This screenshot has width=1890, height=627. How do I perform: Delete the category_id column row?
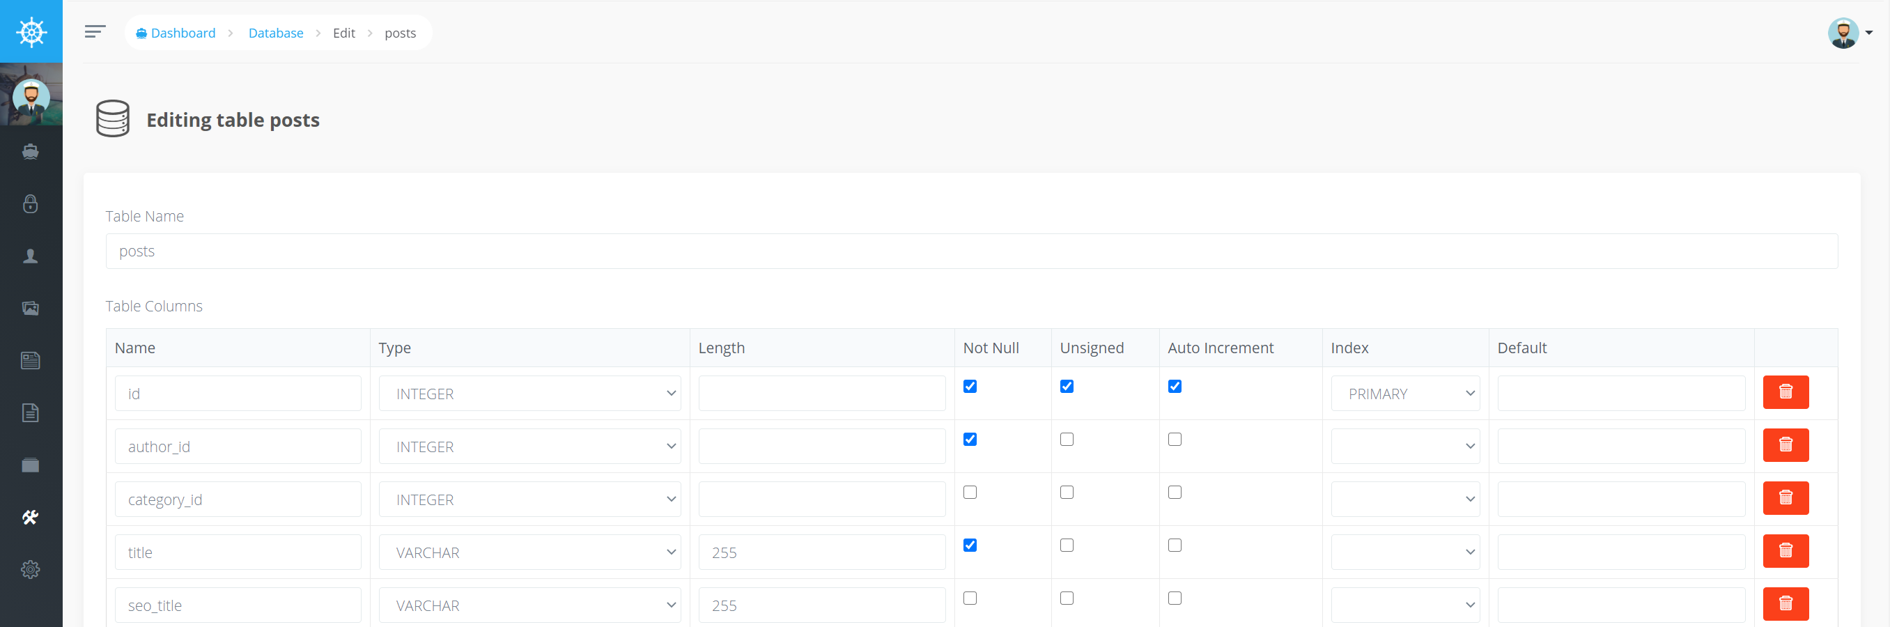[x=1785, y=498]
